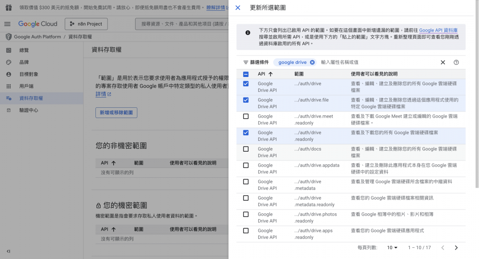The width and height of the screenshot is (479, 259).
Task: Click the pagination text 1 – 10 / 17
Action: pyautogui.click(x=420, y=248)
